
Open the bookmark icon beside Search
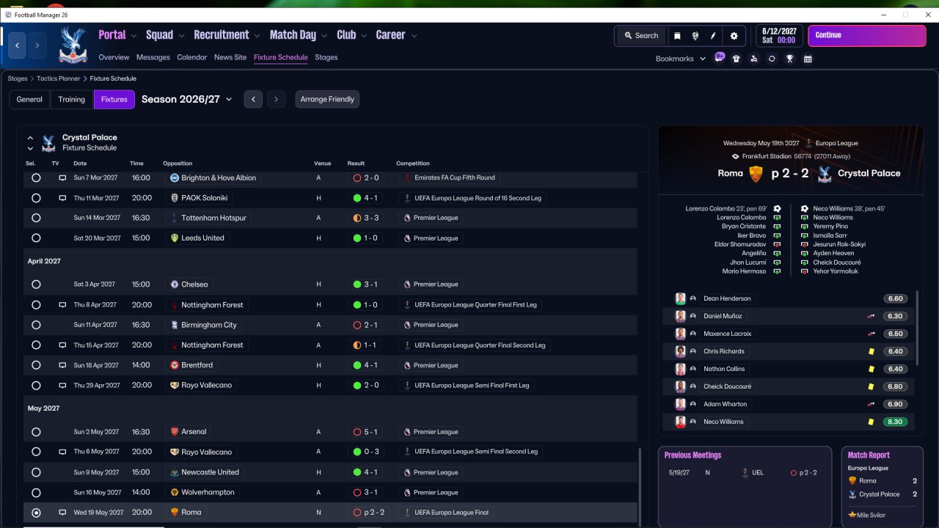677,35
